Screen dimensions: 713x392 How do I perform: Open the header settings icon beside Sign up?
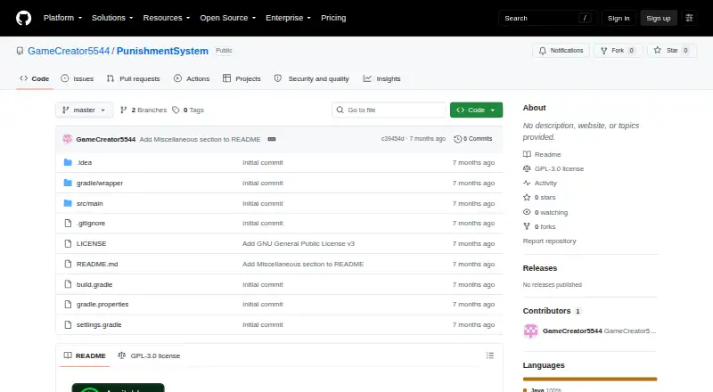tap(689, 18)
